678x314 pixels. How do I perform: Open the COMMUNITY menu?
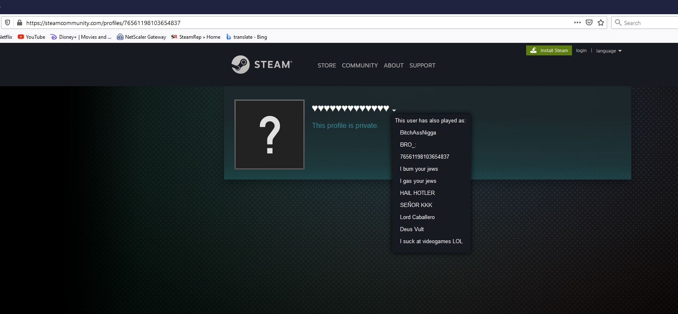(x=360, y=65)
